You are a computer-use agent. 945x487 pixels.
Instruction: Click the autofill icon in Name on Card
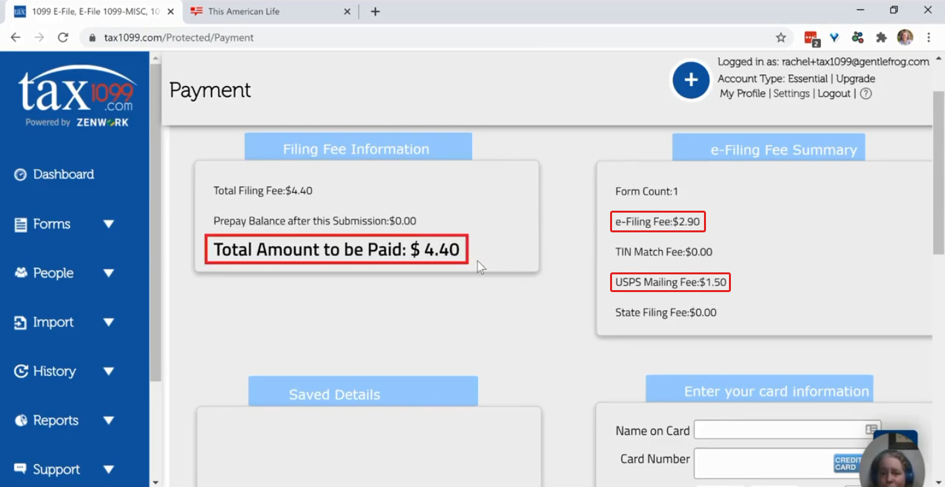click(871, 430)
